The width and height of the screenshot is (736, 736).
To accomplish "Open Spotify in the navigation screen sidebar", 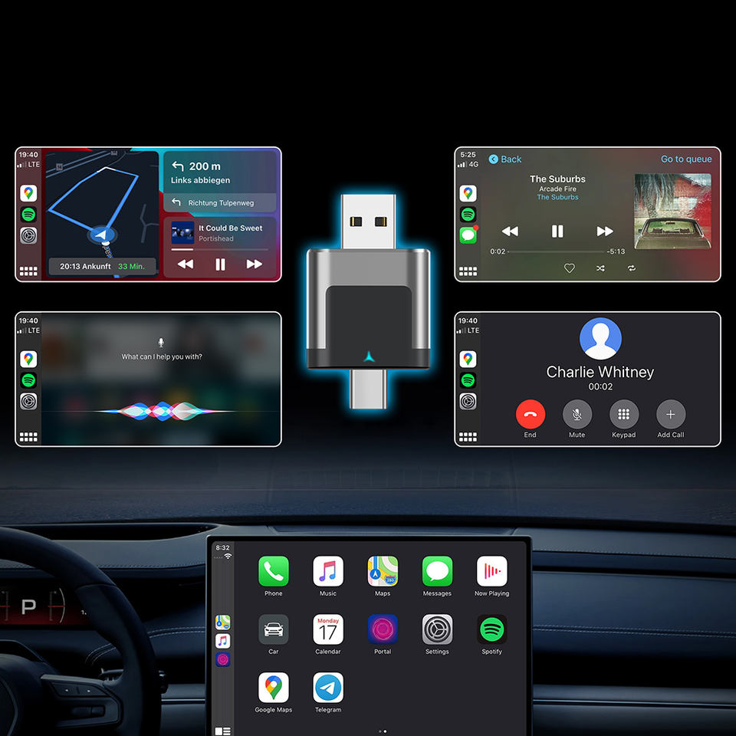I will tap(28, 214).
